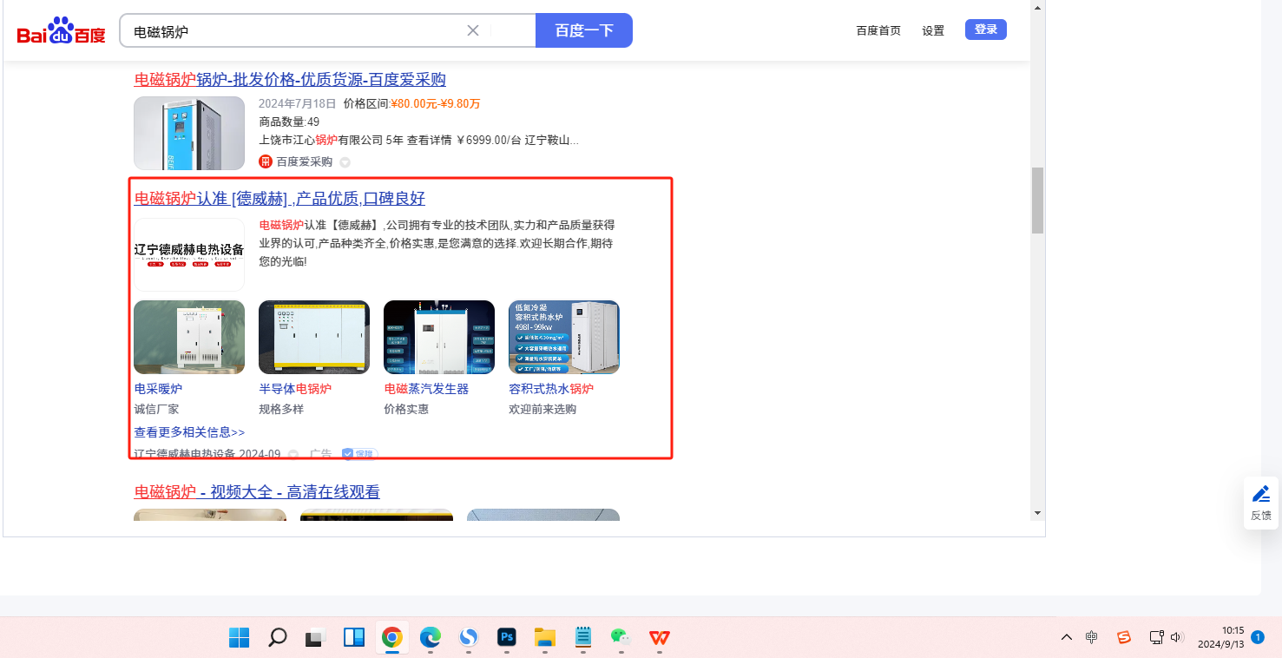The height and width of the screenshot is (658, 1282).
Task: Expand 查看更多相关信息>> link
Action: click(x=189, y=432)
